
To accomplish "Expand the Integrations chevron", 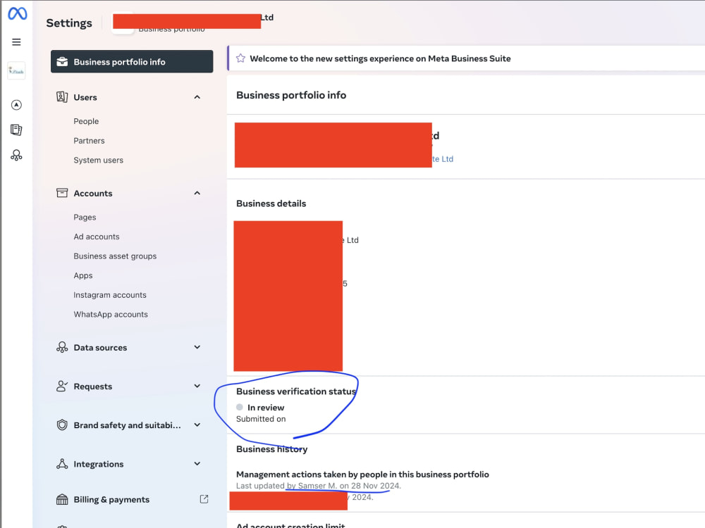I will (x=197, y=464).
